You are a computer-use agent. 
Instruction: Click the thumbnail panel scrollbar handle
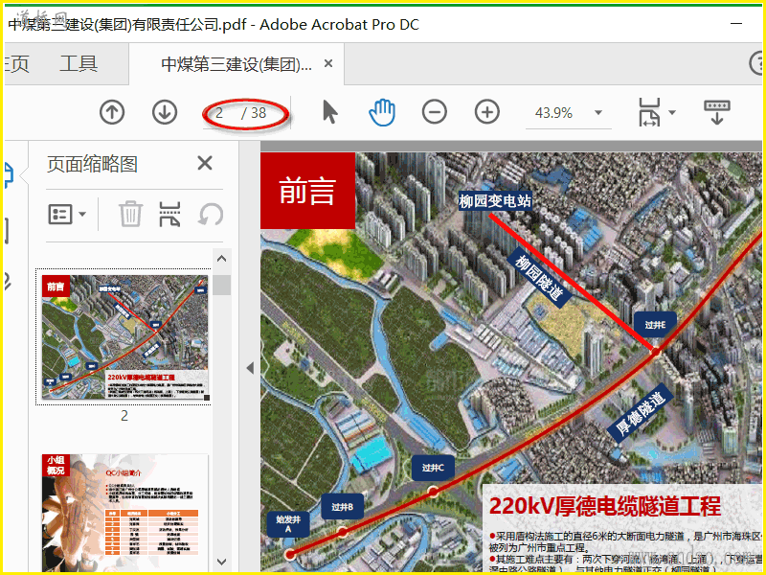(x=222, y=285)
